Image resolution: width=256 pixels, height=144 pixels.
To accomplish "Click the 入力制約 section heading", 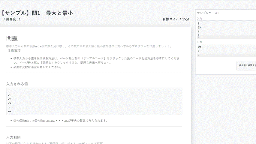I will 14,137.
